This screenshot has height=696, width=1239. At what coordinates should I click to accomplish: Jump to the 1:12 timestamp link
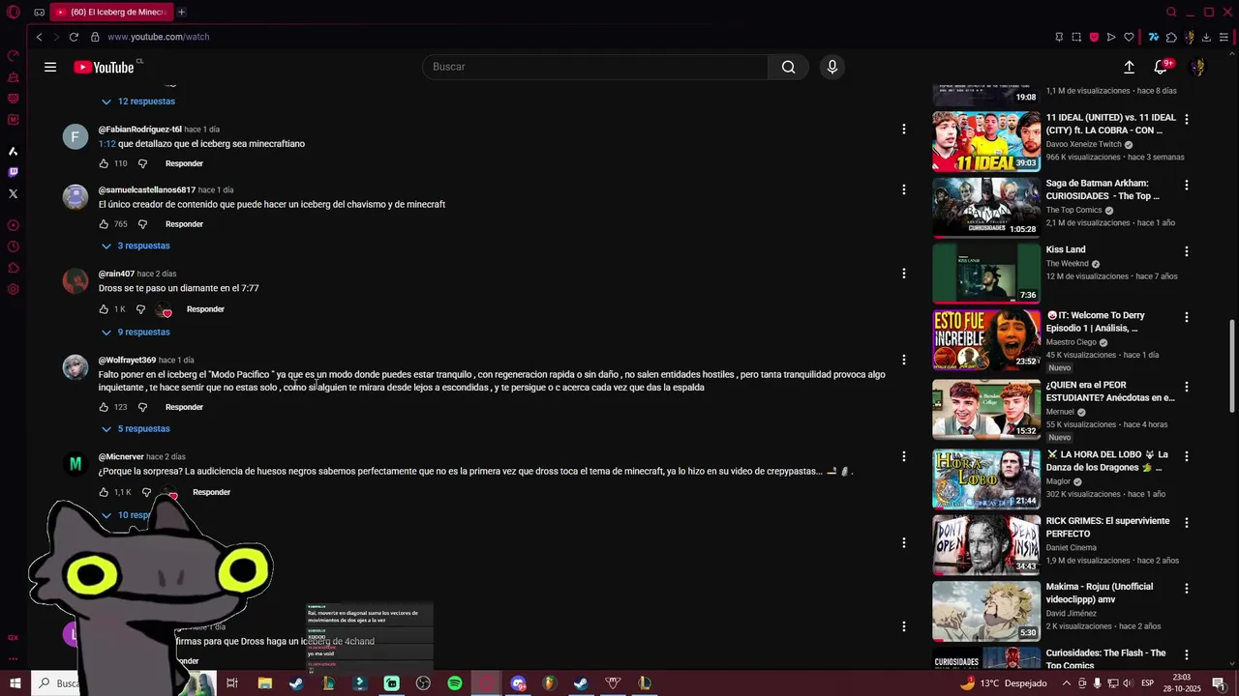[x=106, y=144]
